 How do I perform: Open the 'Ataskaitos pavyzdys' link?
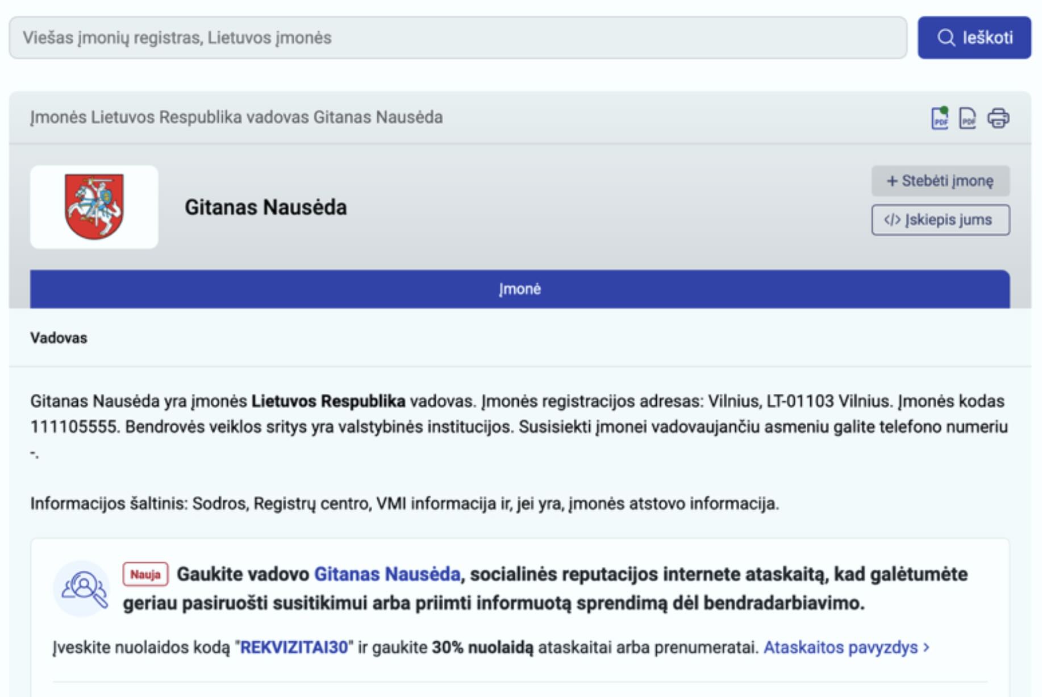click(x=845, y=648)
